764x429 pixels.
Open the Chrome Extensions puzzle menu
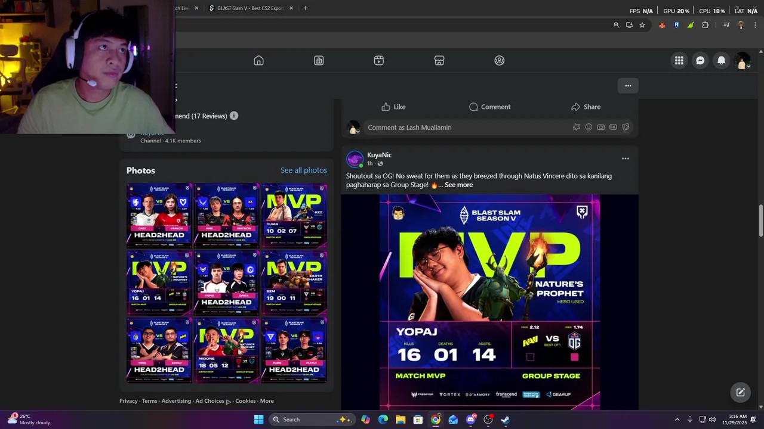click(x=706, y=25)
